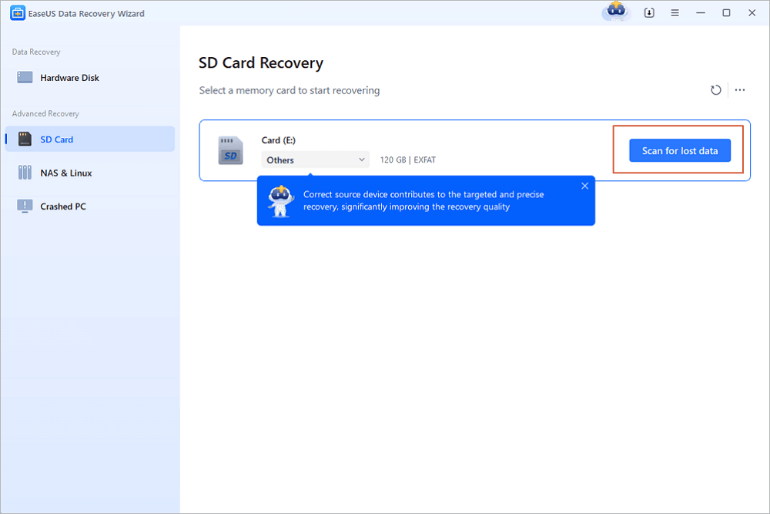This screenshot has height=514, width=770.
Task: Click the Card (E:) label
Action: (x=279, y=140)
